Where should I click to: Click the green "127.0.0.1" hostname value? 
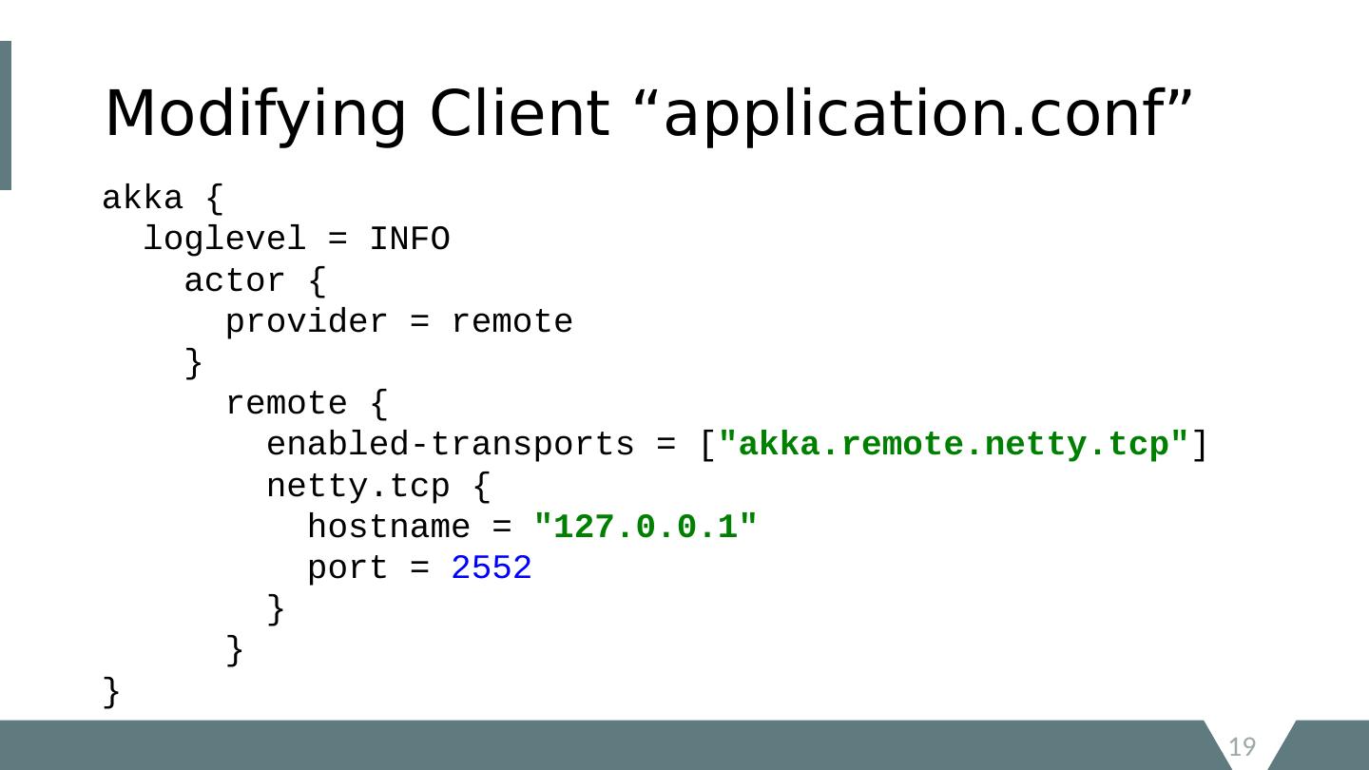pyautogui.click(x=646, y=528)
